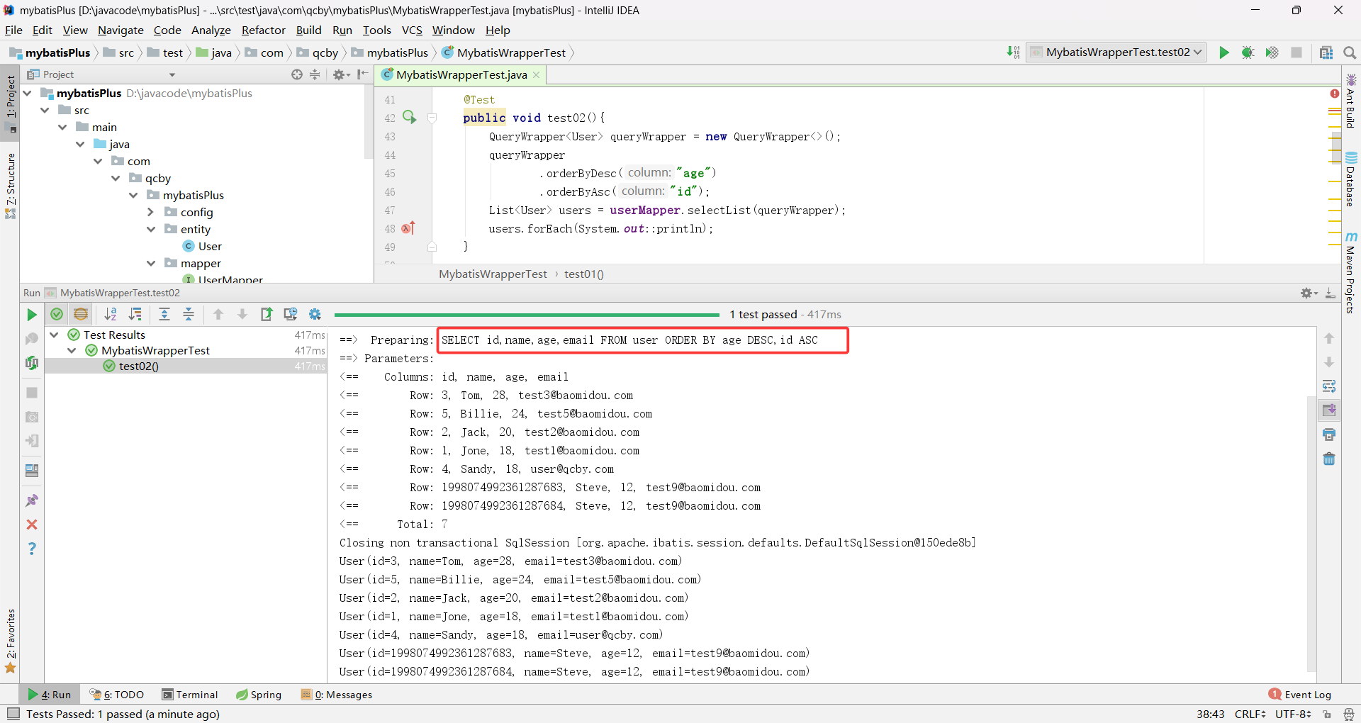Fold test02 method at line 42
The height and width of the screenshot is (723, 1361).
(432, 118)
